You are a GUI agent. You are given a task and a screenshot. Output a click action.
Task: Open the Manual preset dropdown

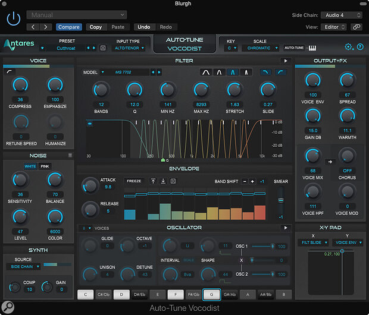(77, 15)
